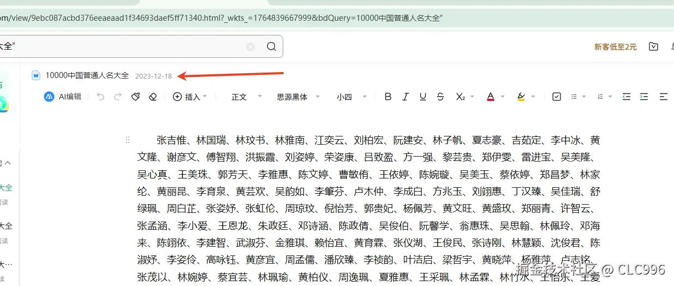This screenshot has height=286, width=674.
Task: Click the date 2023-12-18
Action: [x=153, y=76]
